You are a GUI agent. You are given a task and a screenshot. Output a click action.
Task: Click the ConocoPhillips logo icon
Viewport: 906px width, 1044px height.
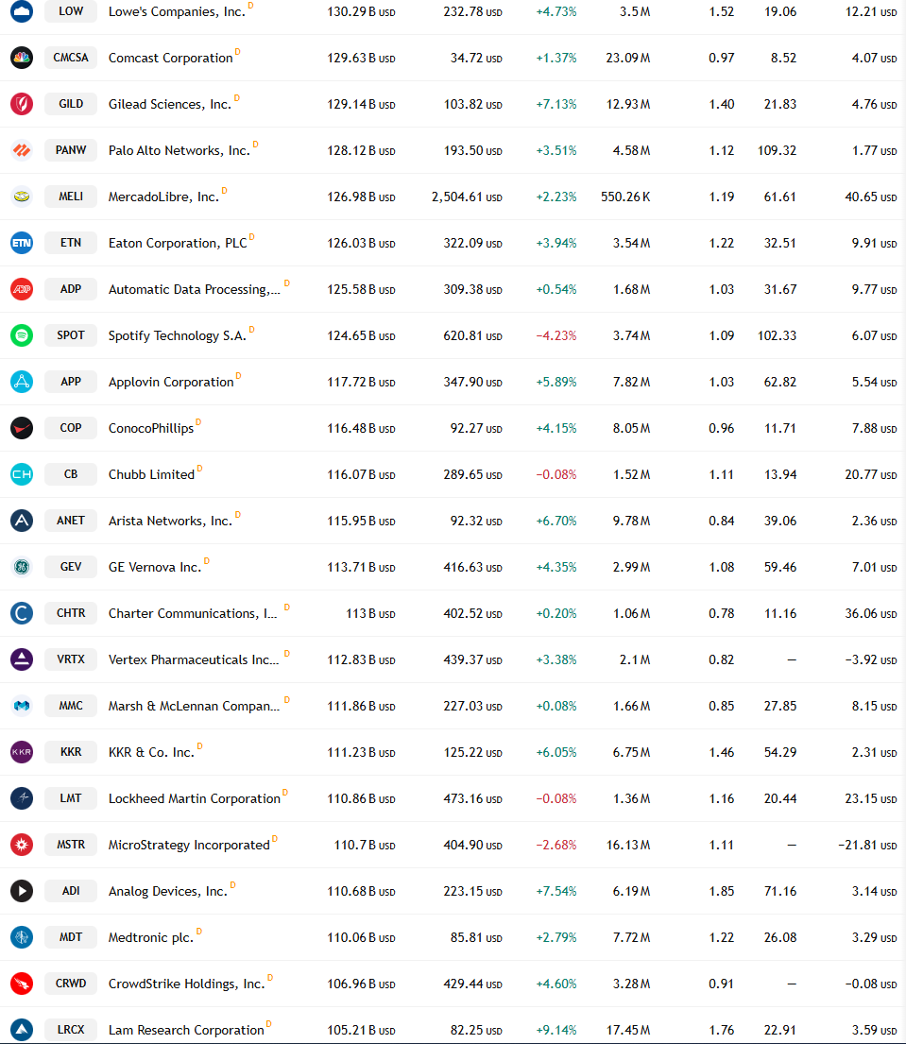pos(22,428)
